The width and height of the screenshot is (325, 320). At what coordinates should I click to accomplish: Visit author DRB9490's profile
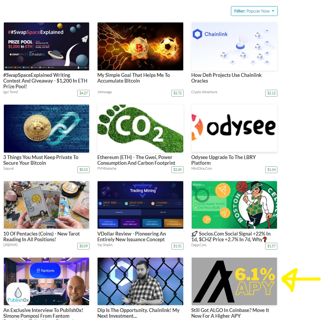(10, 245)
